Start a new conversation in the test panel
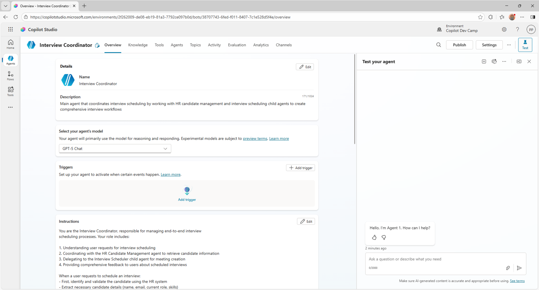 click(x=484, y=61)
